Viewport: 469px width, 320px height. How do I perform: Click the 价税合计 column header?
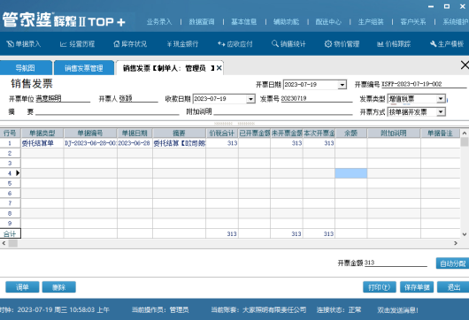[x=222, y=133]
